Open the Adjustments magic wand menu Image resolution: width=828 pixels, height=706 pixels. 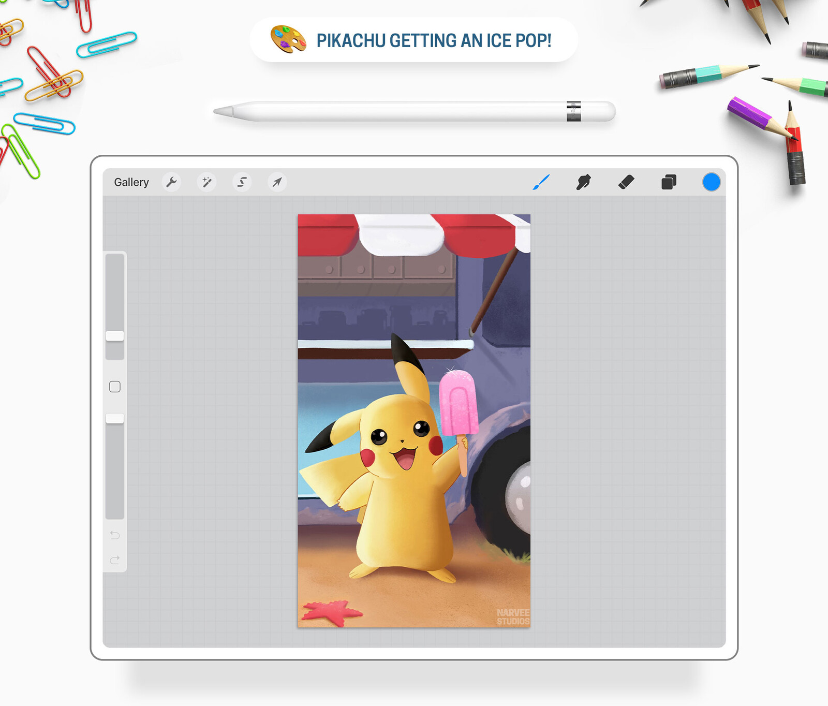206,182
